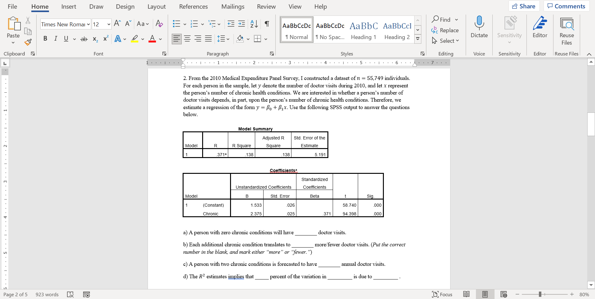Show paragraph marks with the pilcrow icon
This screenshot has height=299, width=595.
pos(267,24)
